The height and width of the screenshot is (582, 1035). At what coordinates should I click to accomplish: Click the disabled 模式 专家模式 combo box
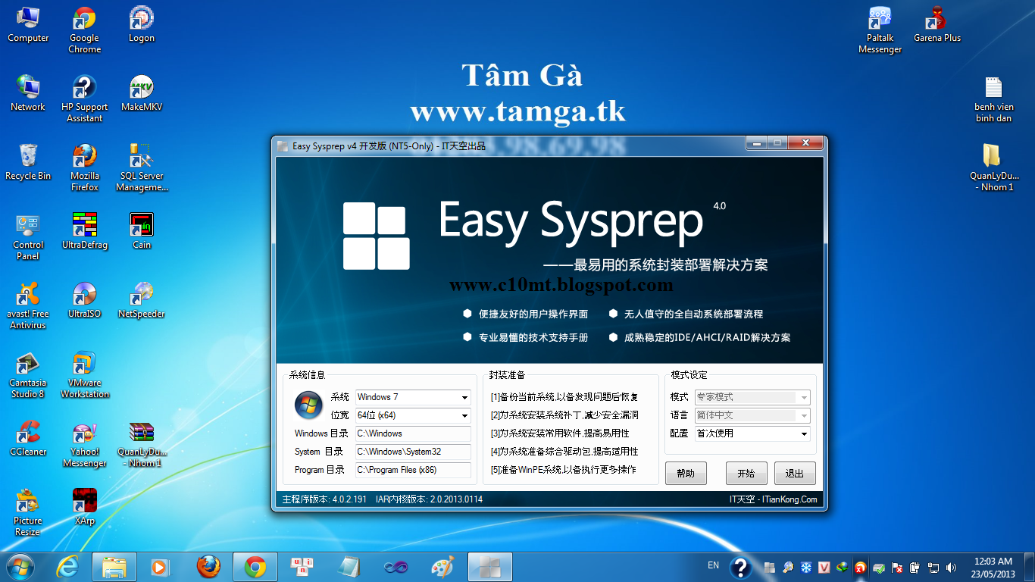tap(752, 397)
